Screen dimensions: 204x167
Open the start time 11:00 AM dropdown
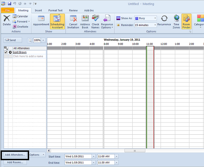click(117, 156)
